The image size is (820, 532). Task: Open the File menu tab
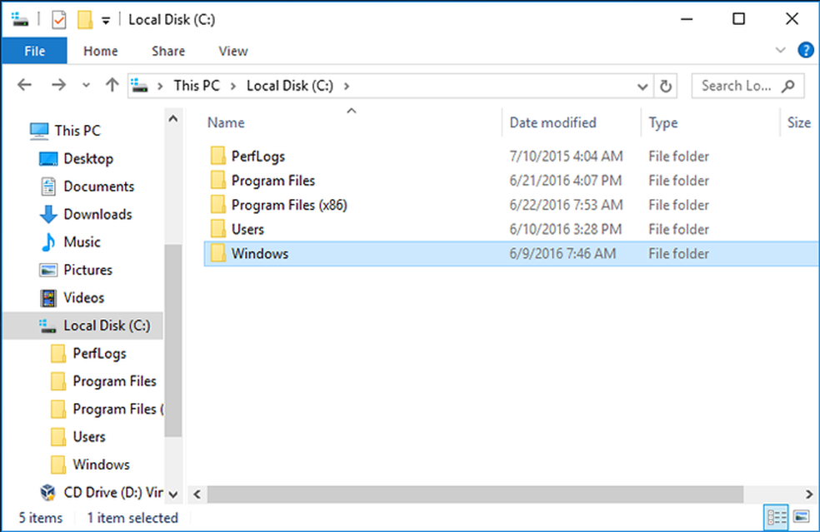pyautogui.click(x=34, y=51)
